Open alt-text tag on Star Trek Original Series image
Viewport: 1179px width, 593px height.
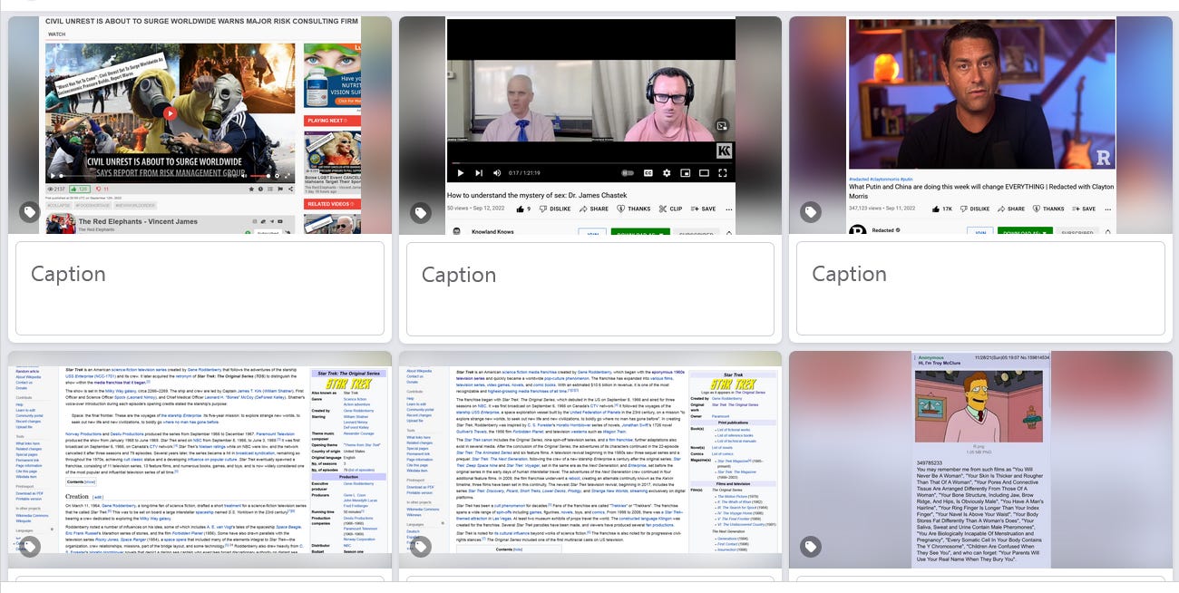pos(31,546)
